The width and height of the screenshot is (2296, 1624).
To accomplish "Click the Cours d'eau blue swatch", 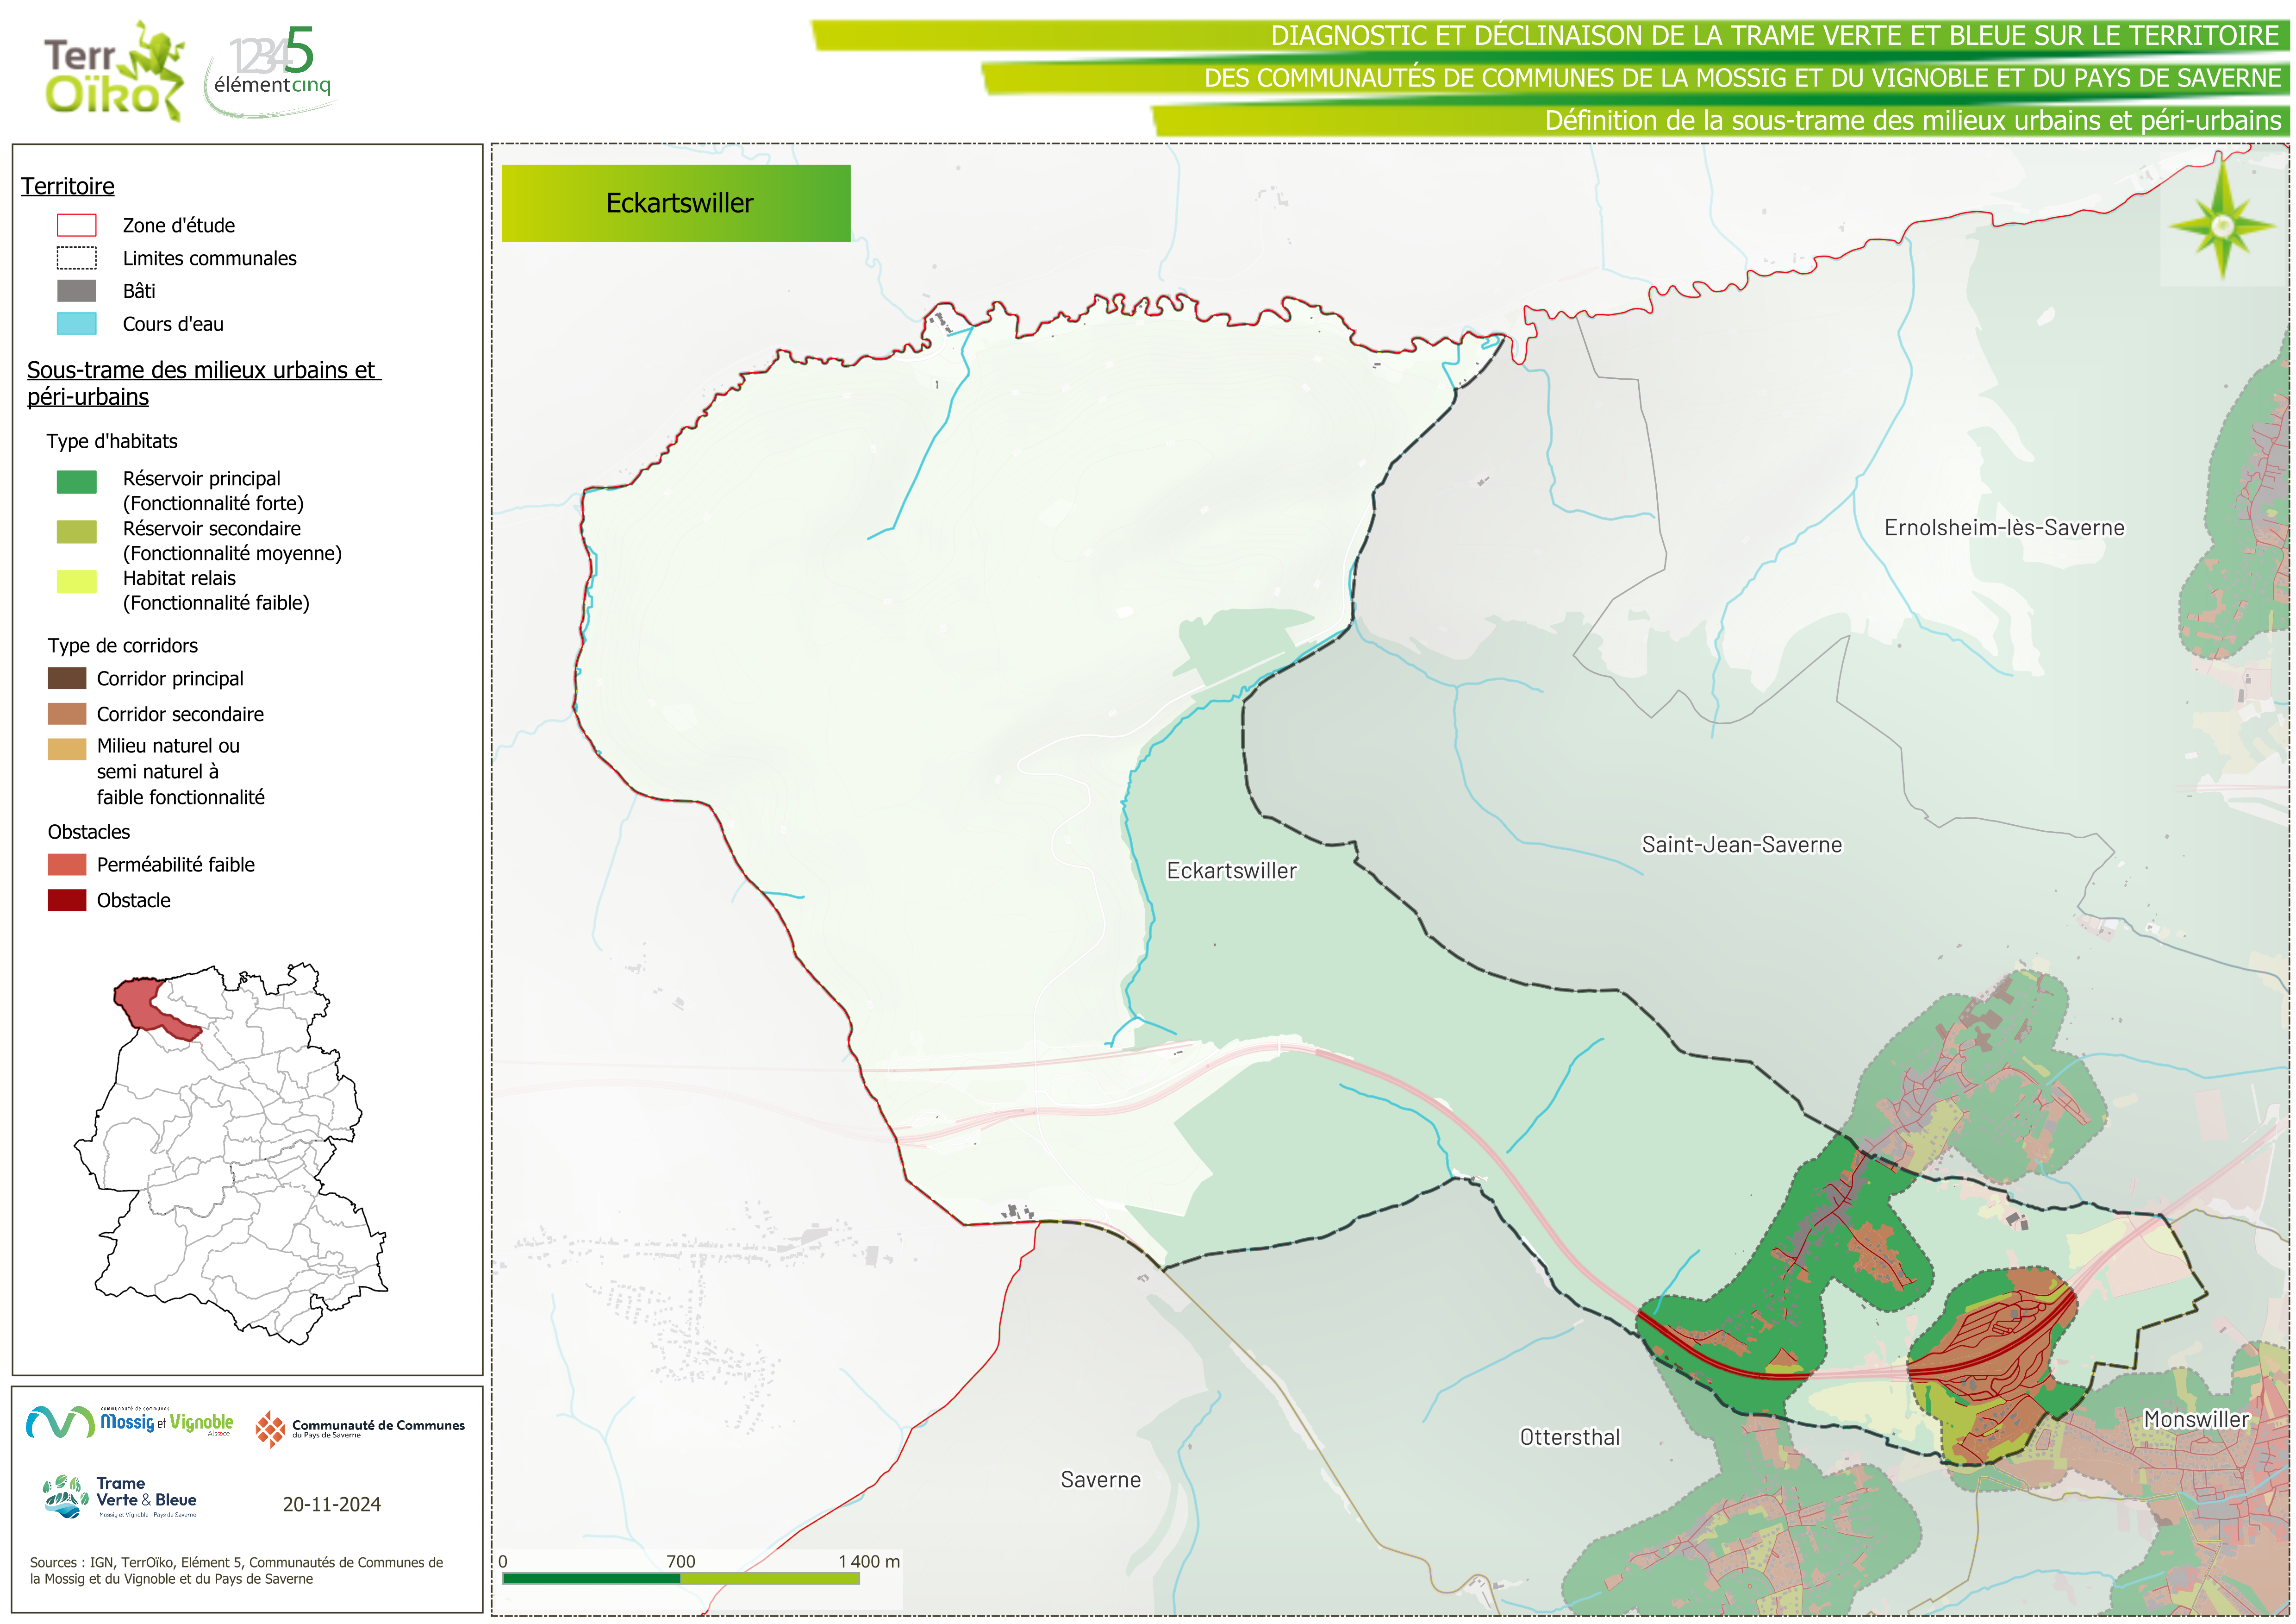I will coord(77,323).
